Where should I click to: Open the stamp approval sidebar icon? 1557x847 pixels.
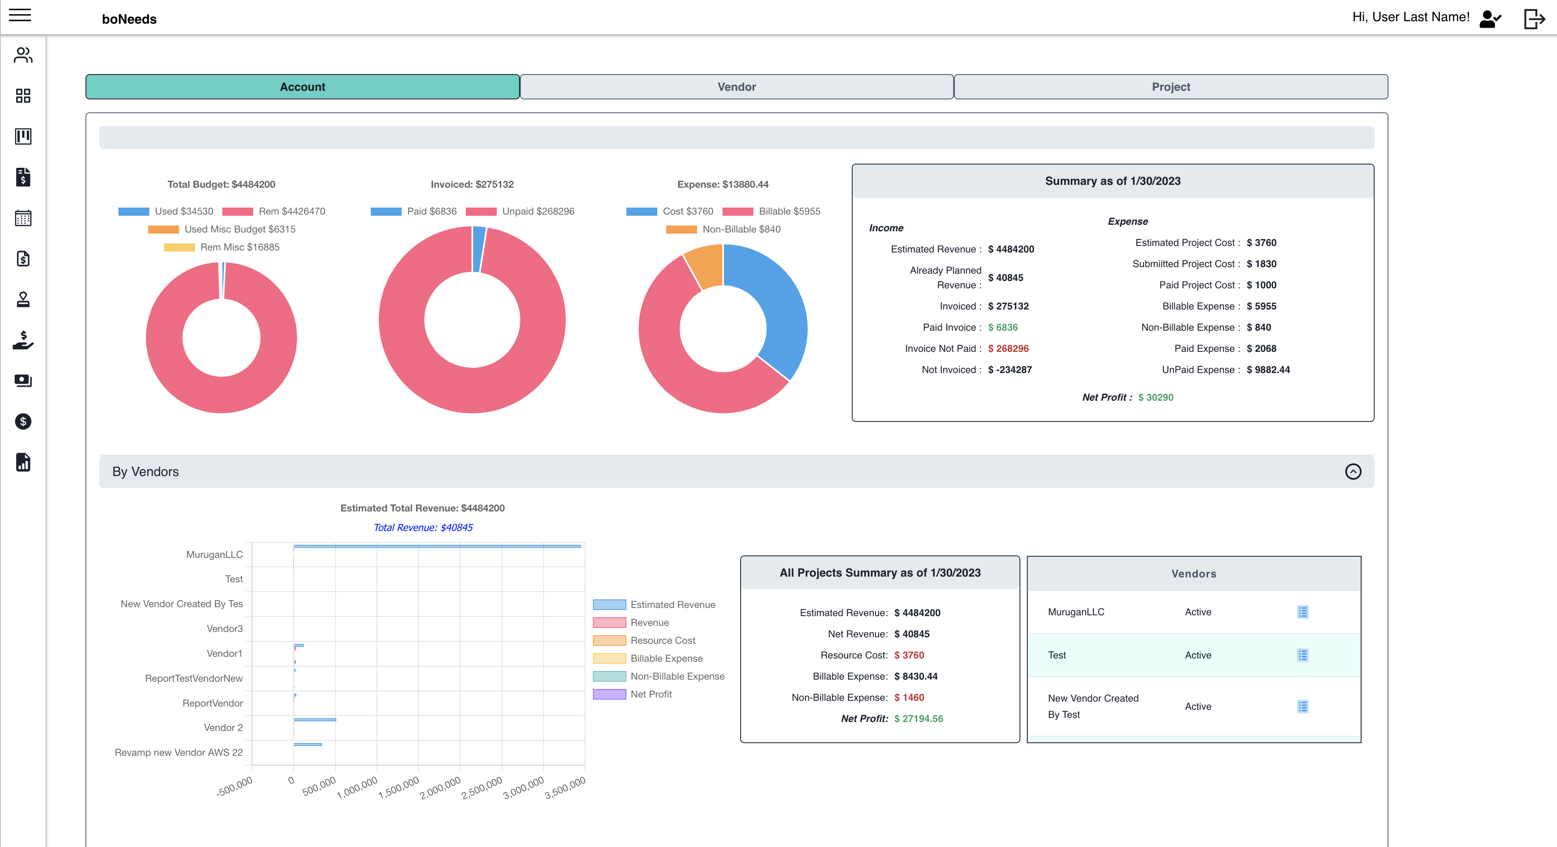tap(23, 299)
